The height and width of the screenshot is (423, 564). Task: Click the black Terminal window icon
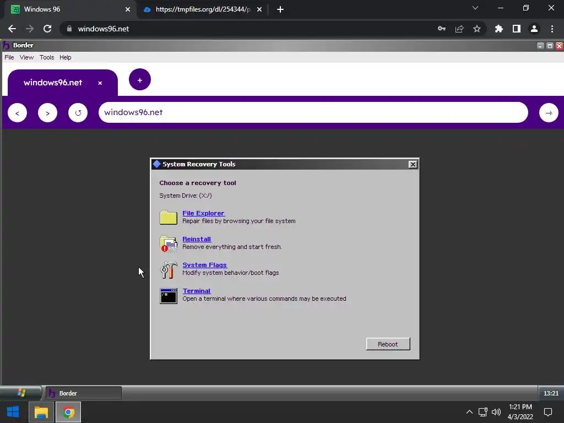tap(169, 296)
